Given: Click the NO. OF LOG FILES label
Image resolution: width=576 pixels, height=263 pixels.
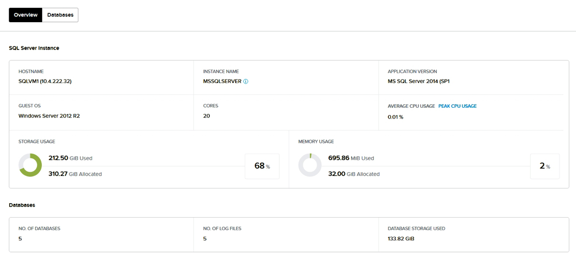Looking at the screenshot, I should (x=222, y=228).
